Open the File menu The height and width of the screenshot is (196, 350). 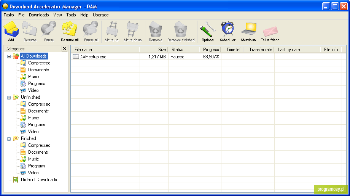[21, 15]
